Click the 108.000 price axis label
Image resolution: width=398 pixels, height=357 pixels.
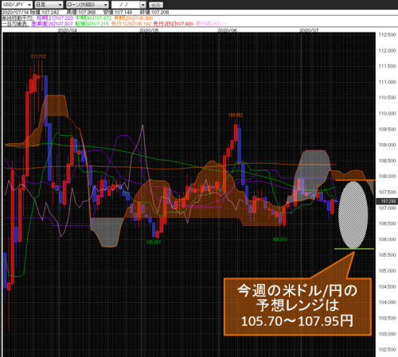[387, 177]
